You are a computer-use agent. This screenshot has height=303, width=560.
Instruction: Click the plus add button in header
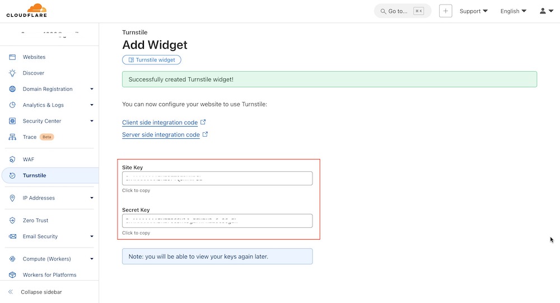tap(445, 11)
